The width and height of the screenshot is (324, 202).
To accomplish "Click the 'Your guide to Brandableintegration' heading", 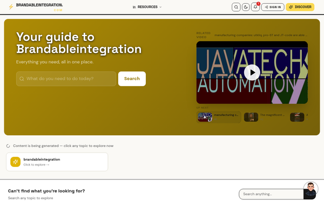I will click(79, 43).
